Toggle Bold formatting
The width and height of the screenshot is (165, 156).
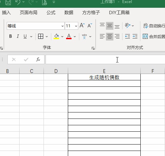click(x=10, y=36)
